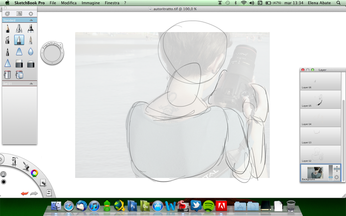Image resolution: width=346 pixels, height=216 pixels.
Task: Open the volume menu bar icon
Action: coord(252,3)
